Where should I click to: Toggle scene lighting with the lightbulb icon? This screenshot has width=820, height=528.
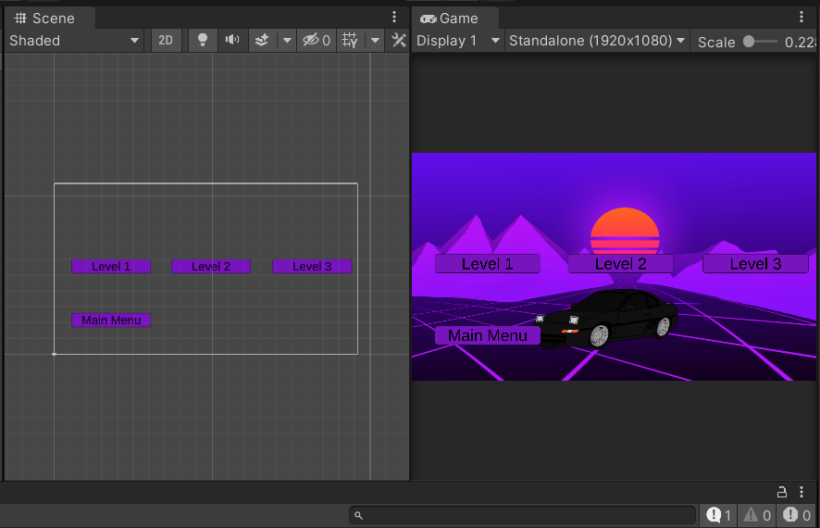click(202, 40)
